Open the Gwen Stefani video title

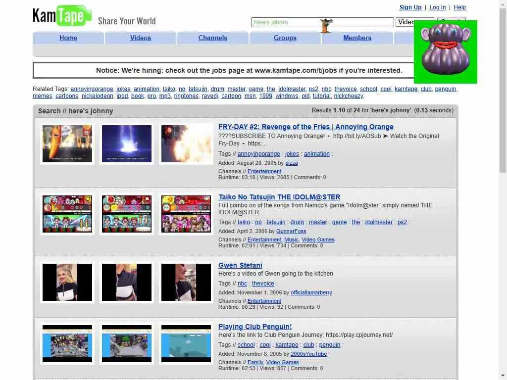tap(240, 265)
